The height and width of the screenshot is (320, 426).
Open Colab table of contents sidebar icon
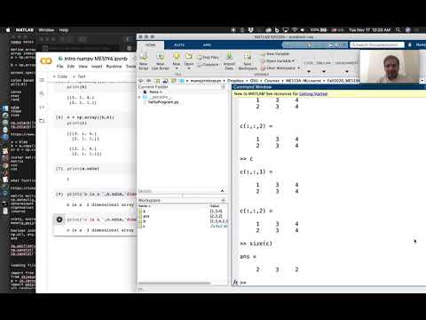click(x=42, y=80)
